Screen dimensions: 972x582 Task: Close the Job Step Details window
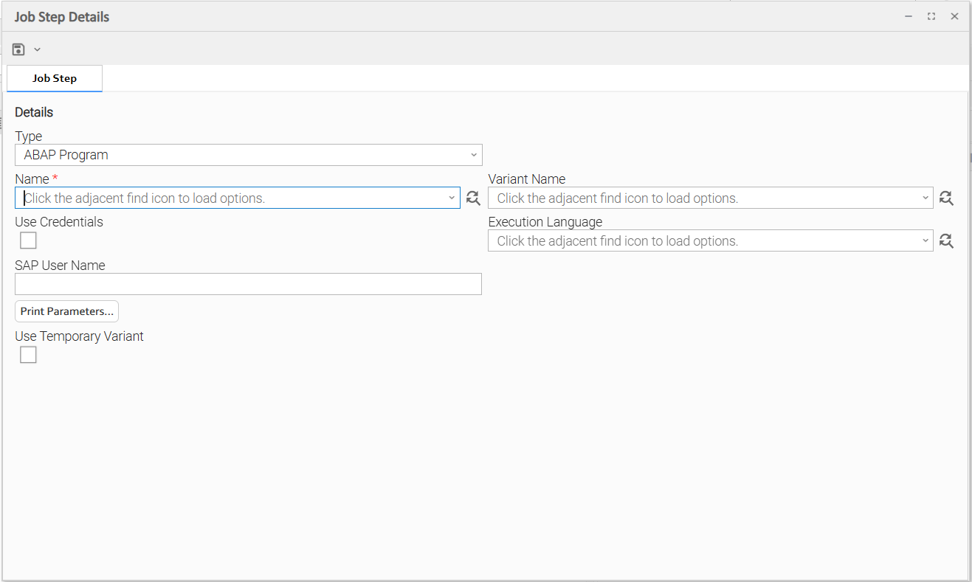click(x=954, y=16)
